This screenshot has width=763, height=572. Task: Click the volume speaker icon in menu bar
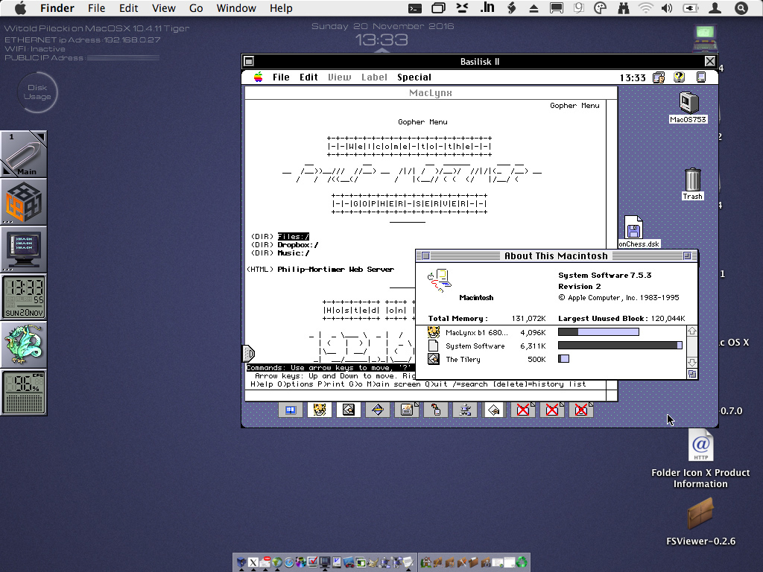667,8
